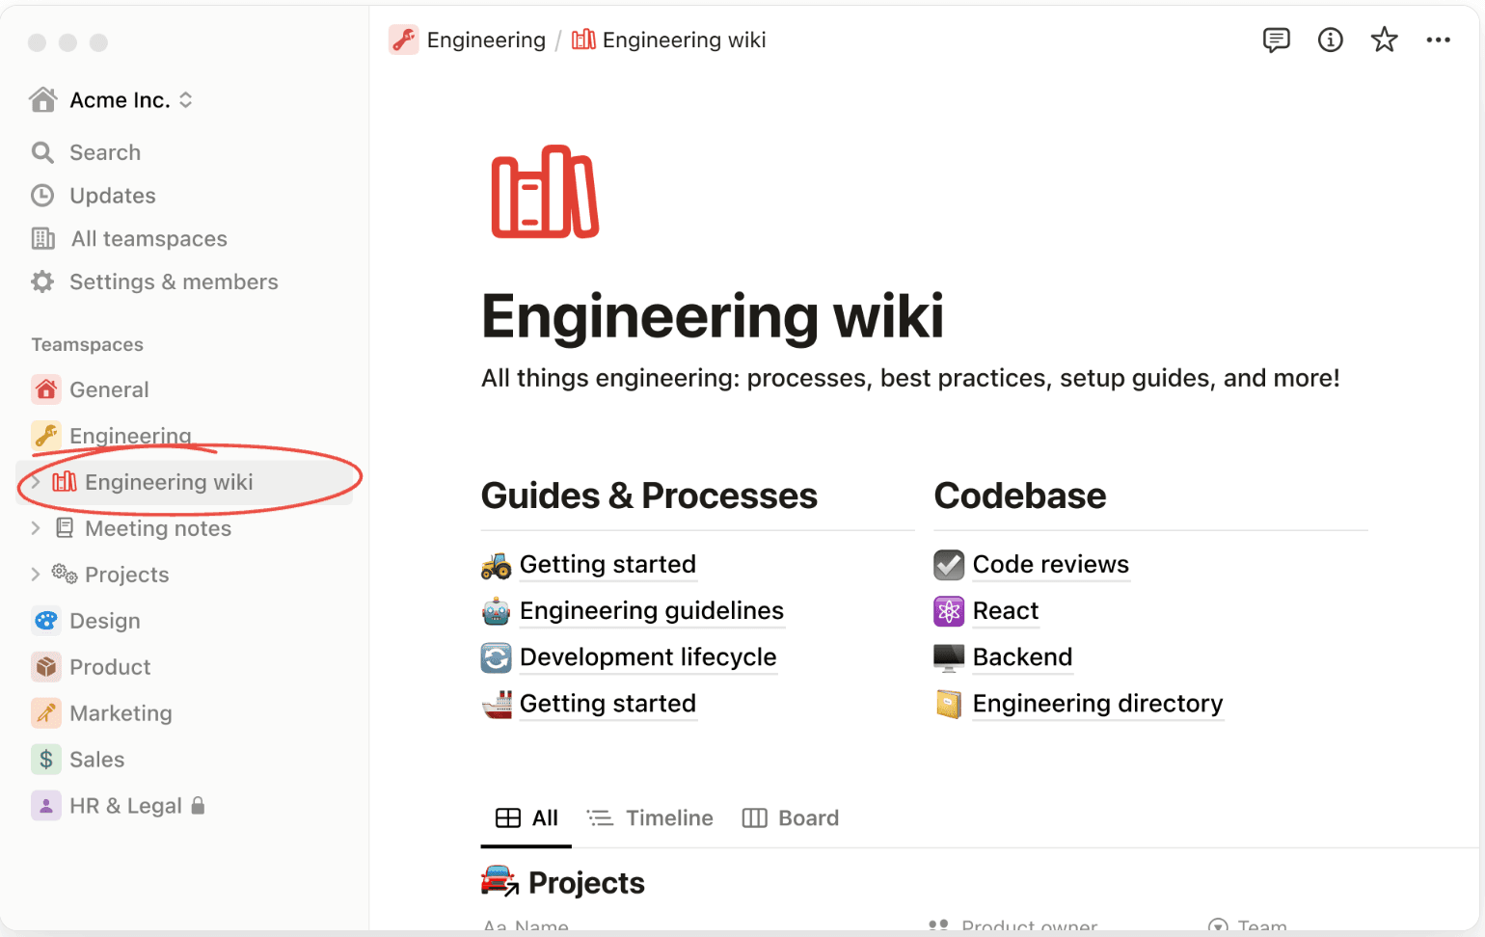Click the large red books page icon
Viewport: 1485px width, 937px height.
click(x=545, y=192)
